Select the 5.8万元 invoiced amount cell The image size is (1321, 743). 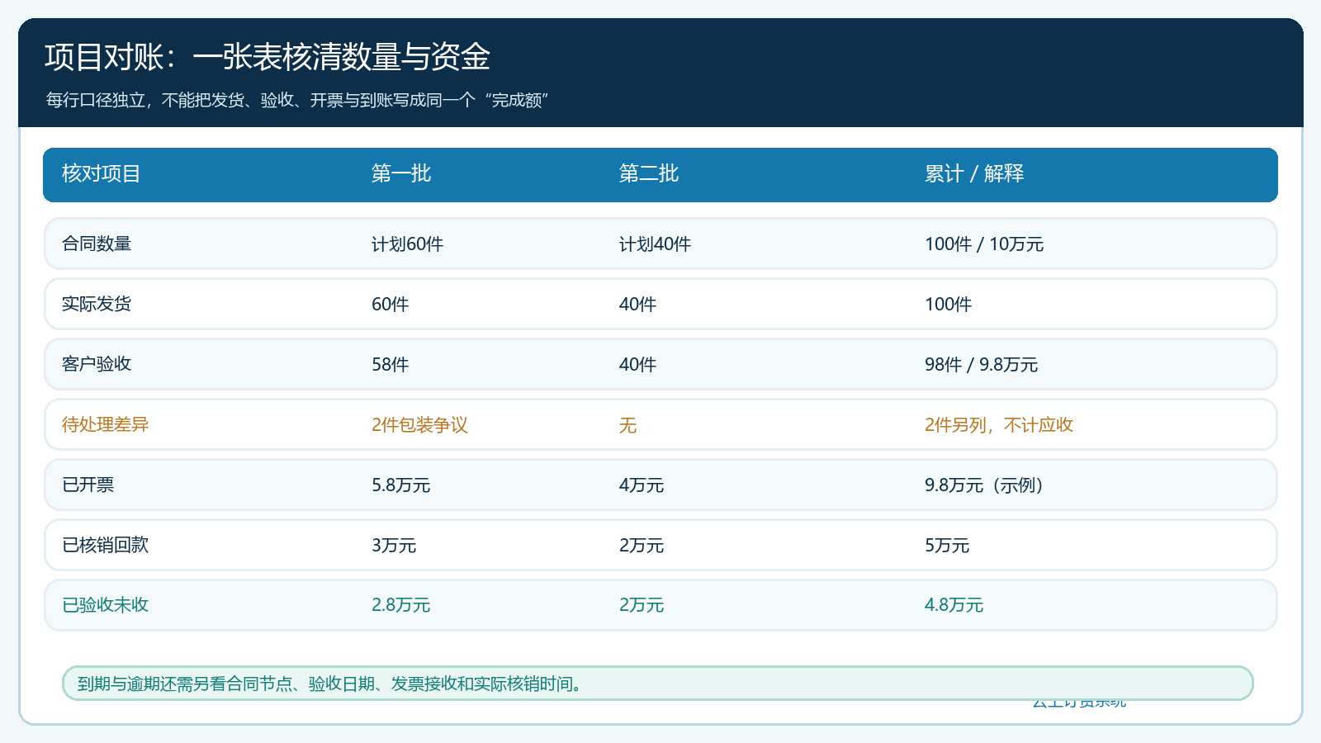click(400, 485)
